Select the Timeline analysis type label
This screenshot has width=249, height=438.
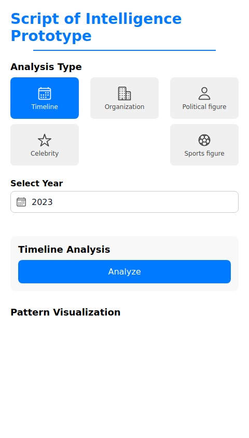coord(45,107)
